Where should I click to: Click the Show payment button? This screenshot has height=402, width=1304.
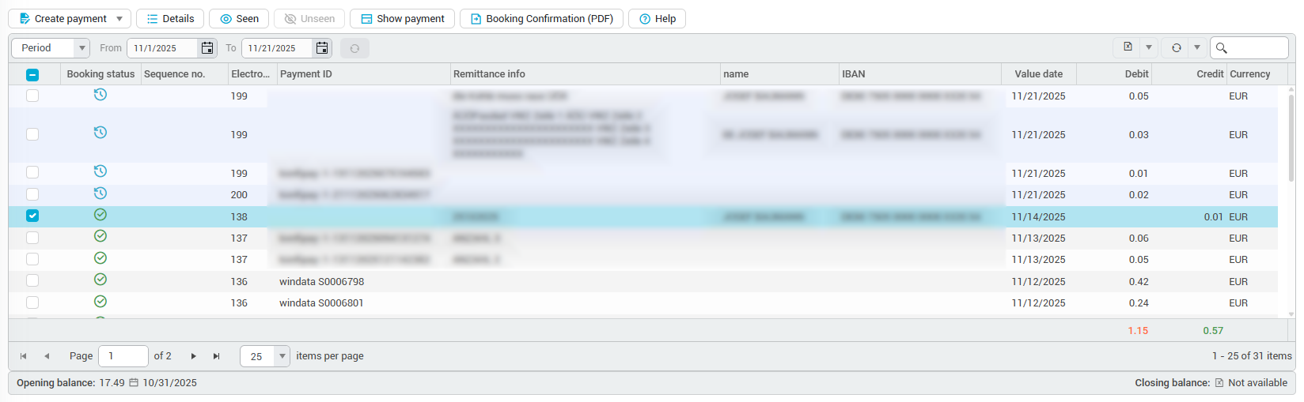[403, 19]
